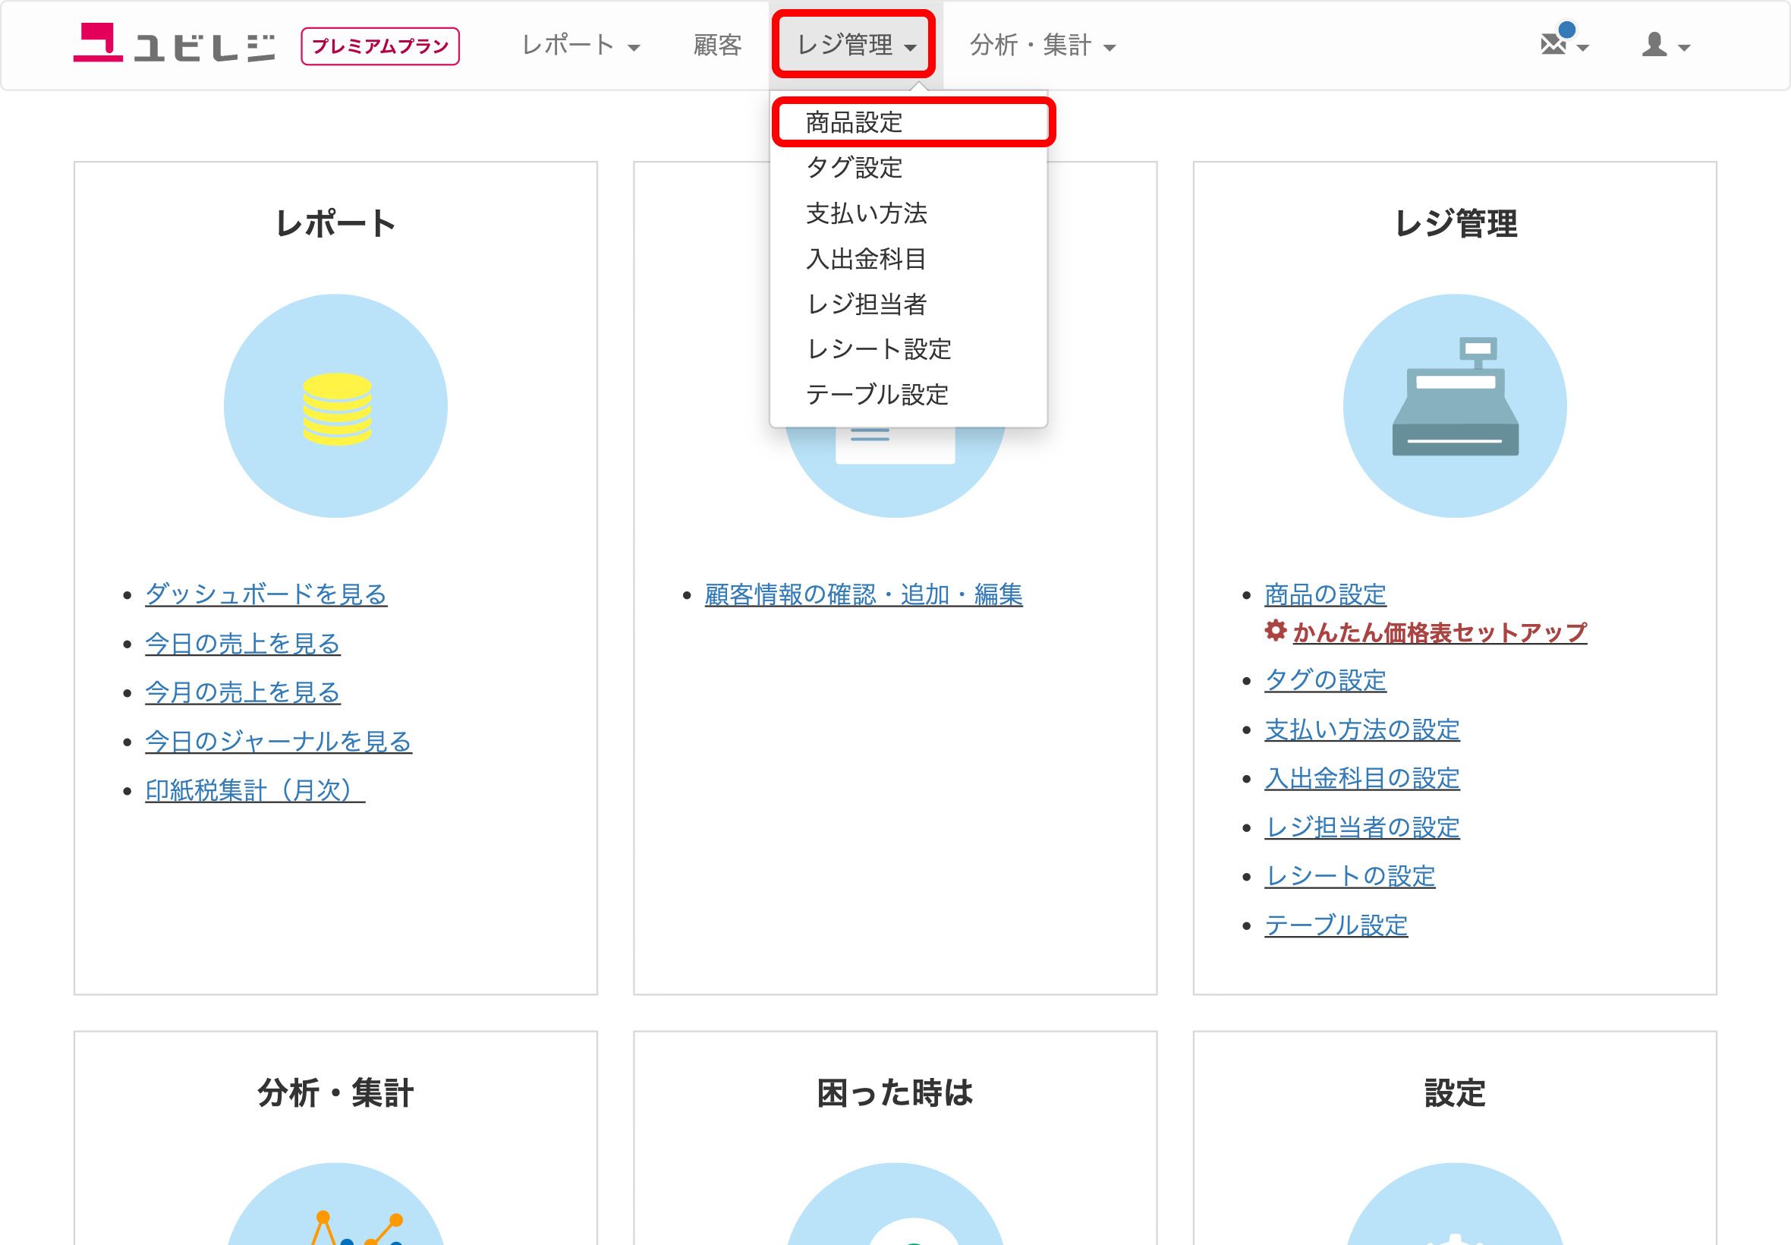Open the レシートの設定 link
Viewport: 1791px width, 1245px height.
[1349, 876]
